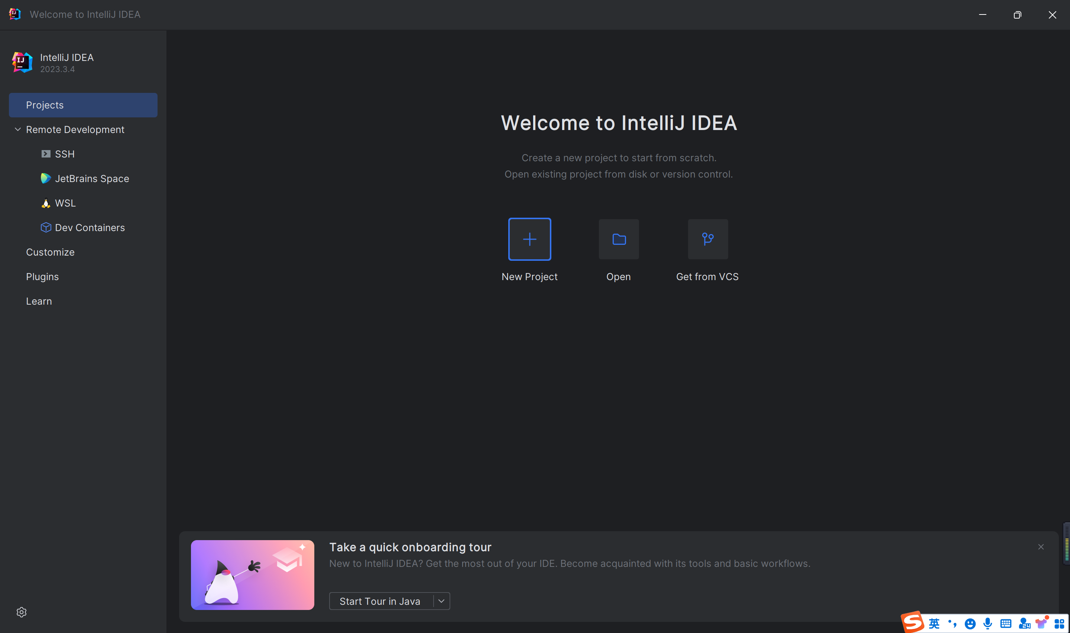This screenshot has width=1070, height=633.
Task: Open the skin shirt icon in IME bar
Action: [1041, 623]
